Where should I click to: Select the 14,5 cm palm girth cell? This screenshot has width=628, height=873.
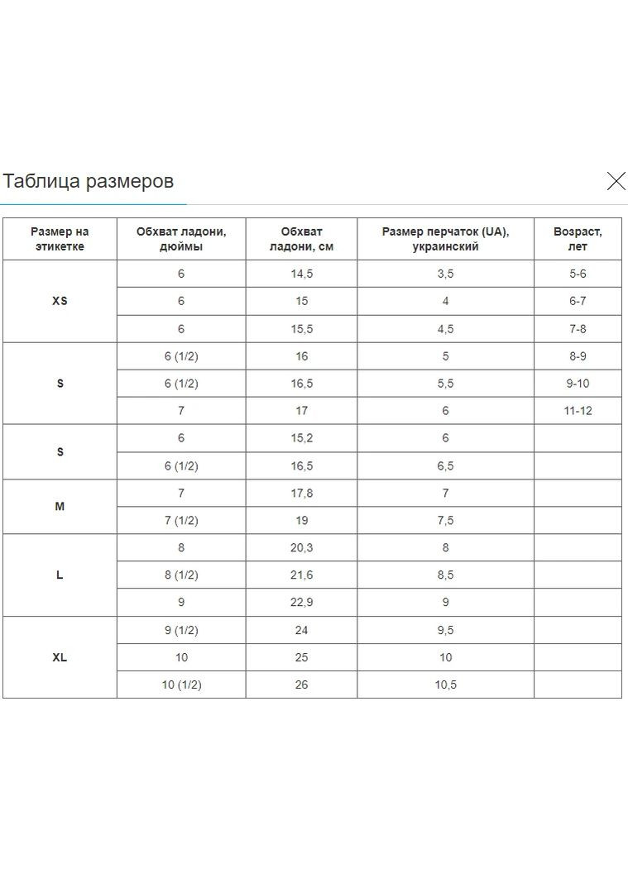pos(301,274)
